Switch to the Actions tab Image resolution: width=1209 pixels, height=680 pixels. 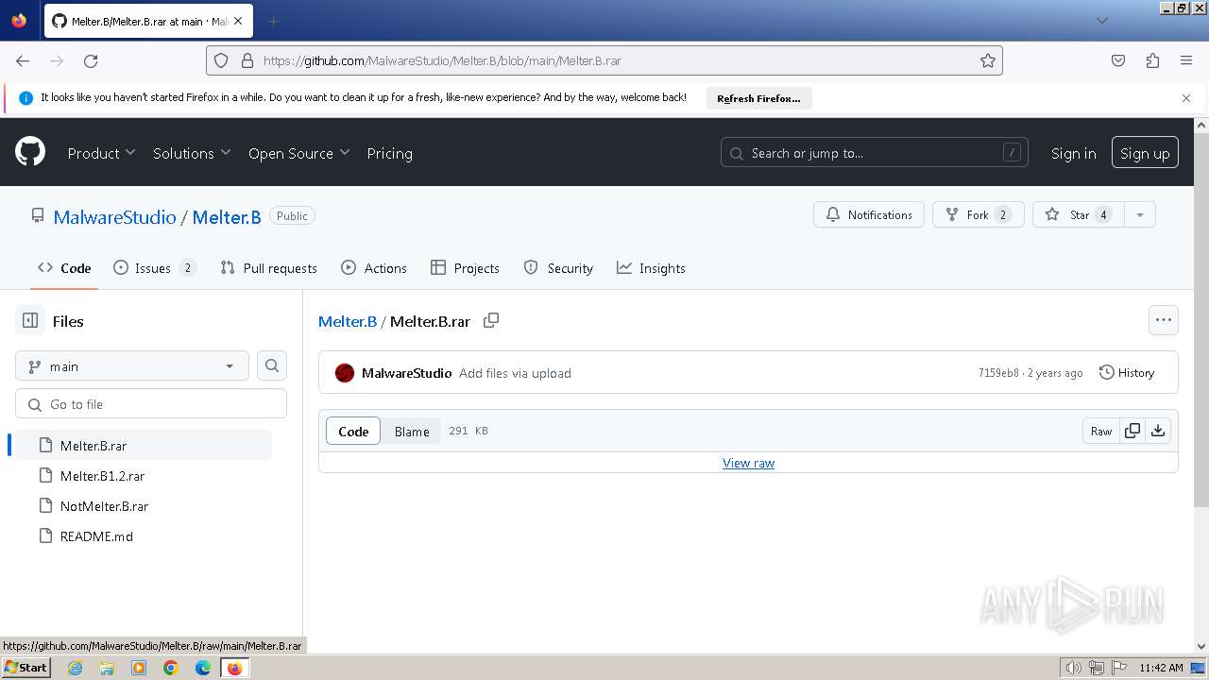[x=374, y=268]
